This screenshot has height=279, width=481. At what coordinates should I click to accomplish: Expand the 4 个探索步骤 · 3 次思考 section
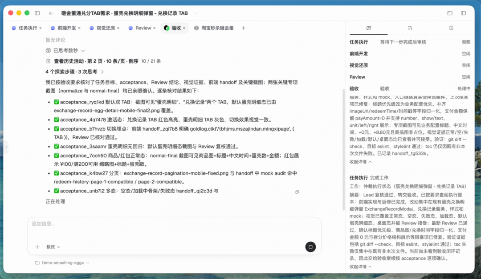(74, 72)
